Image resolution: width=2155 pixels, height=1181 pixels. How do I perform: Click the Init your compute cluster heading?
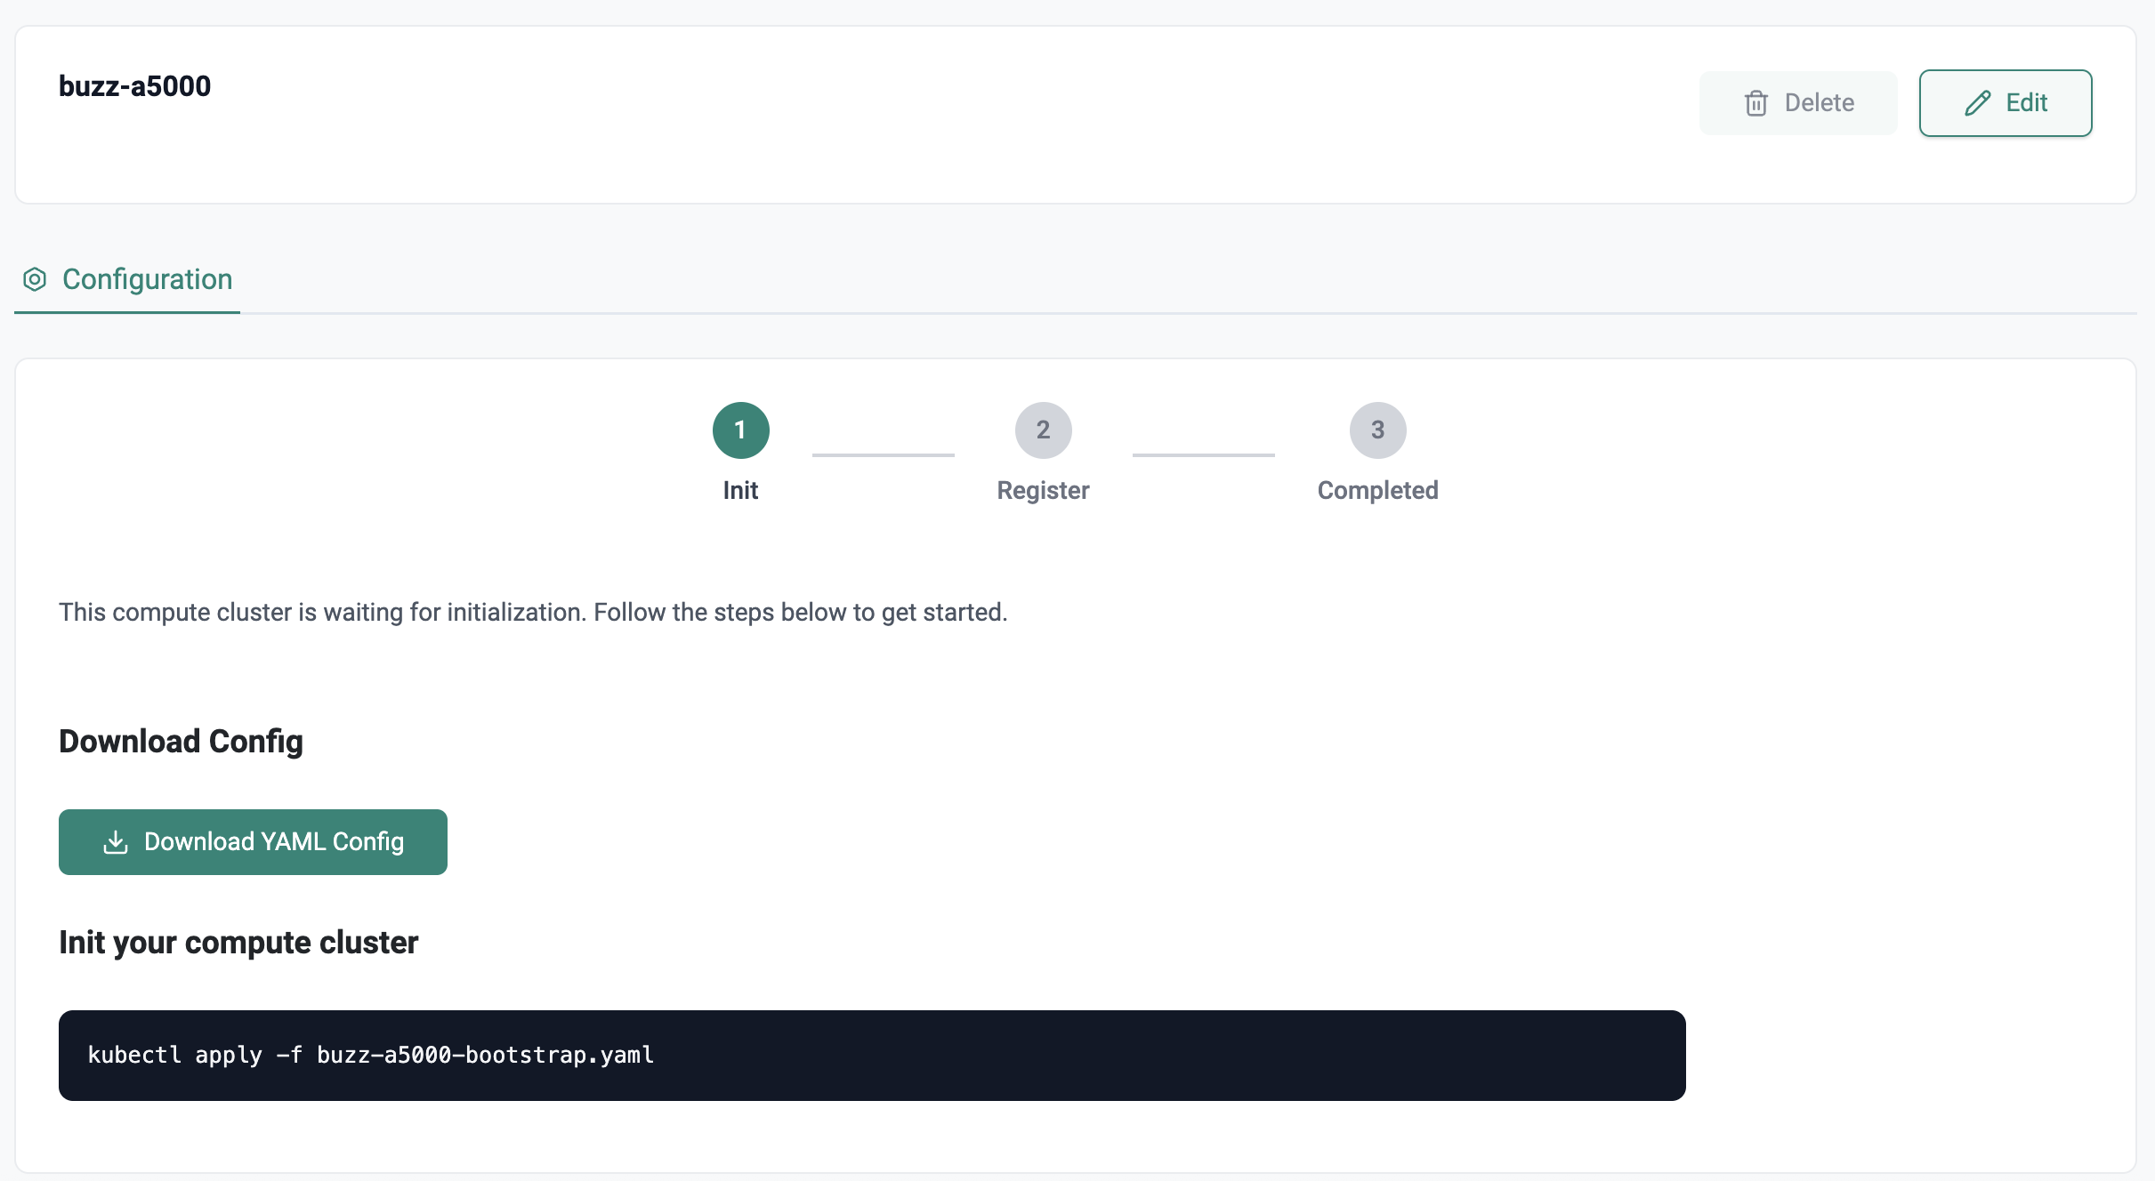point(238,943)
